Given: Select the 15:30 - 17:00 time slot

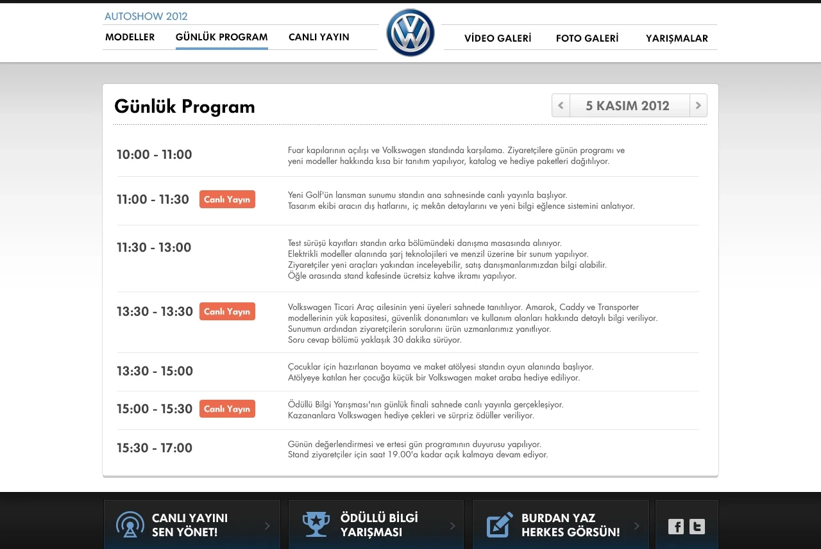Looking at the screenshot, I should (155, 448).
